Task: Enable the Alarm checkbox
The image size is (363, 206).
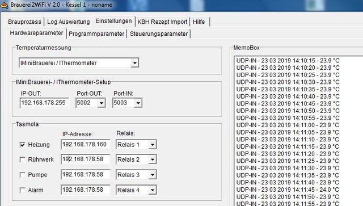Action: click(23, 190)
